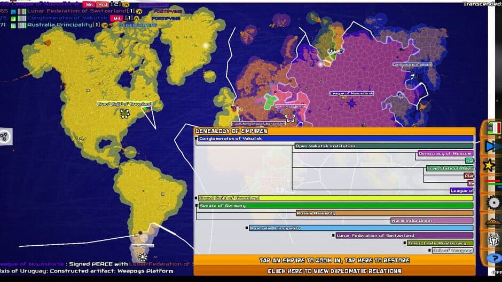
Task: Click the Grand Guild of Greenland genealogy bar
Action: pyautogui.click(x=335, y=198)
